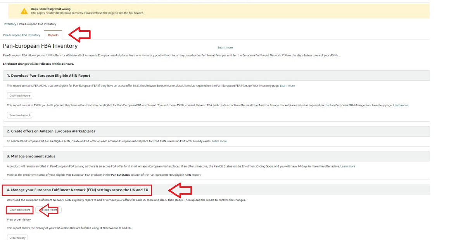Open Learn more after self-fulfilled ASINs paragraph
Image resolution: width=463 pixels, height=240 pixels.
[401, 105]
